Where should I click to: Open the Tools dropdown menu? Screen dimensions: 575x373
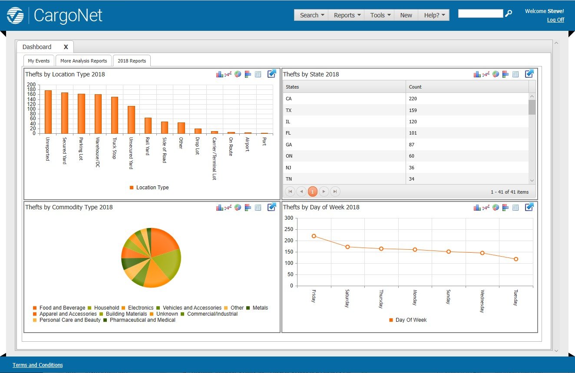[x=380, y=15]
